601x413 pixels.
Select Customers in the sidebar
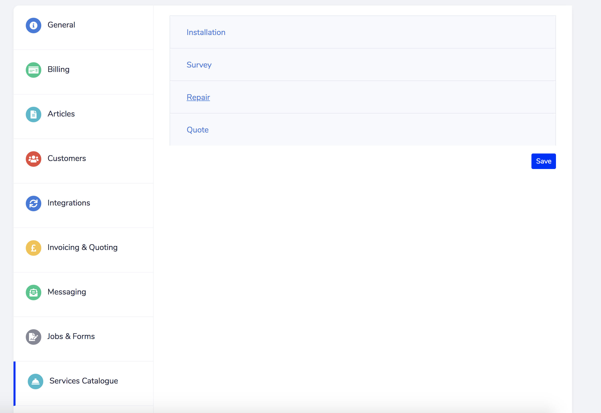pyautogui.click(x=83, y=161)
